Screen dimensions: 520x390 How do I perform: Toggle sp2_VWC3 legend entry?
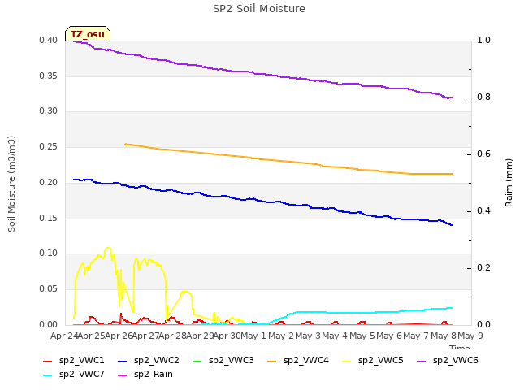tap(223, 361)
